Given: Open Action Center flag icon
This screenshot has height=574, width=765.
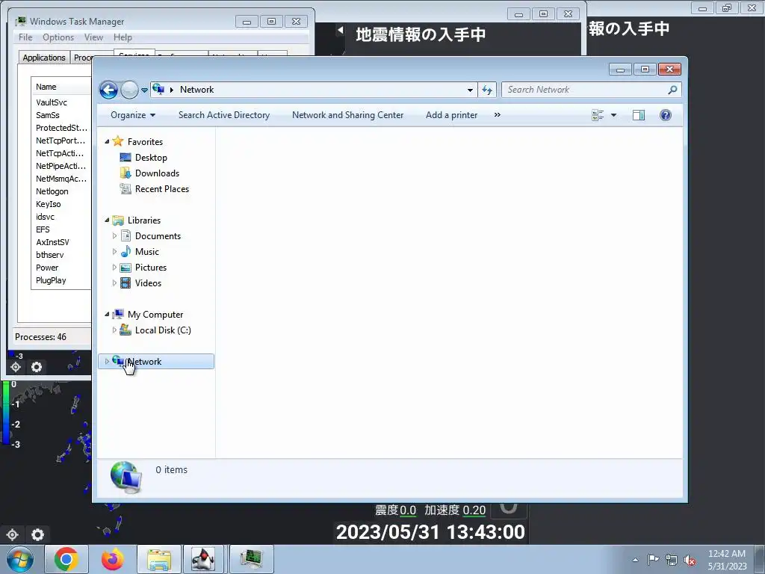Looking at the screenshot, I should (653, 560).
